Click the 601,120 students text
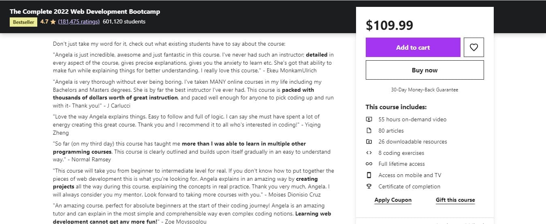Screen dimensions: 546x224 124,21
